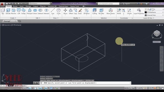
Task: Close the command line with X
Action: coord(35,83)
